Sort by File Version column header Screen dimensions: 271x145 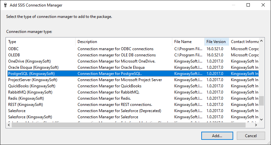[x=217, y=42]
